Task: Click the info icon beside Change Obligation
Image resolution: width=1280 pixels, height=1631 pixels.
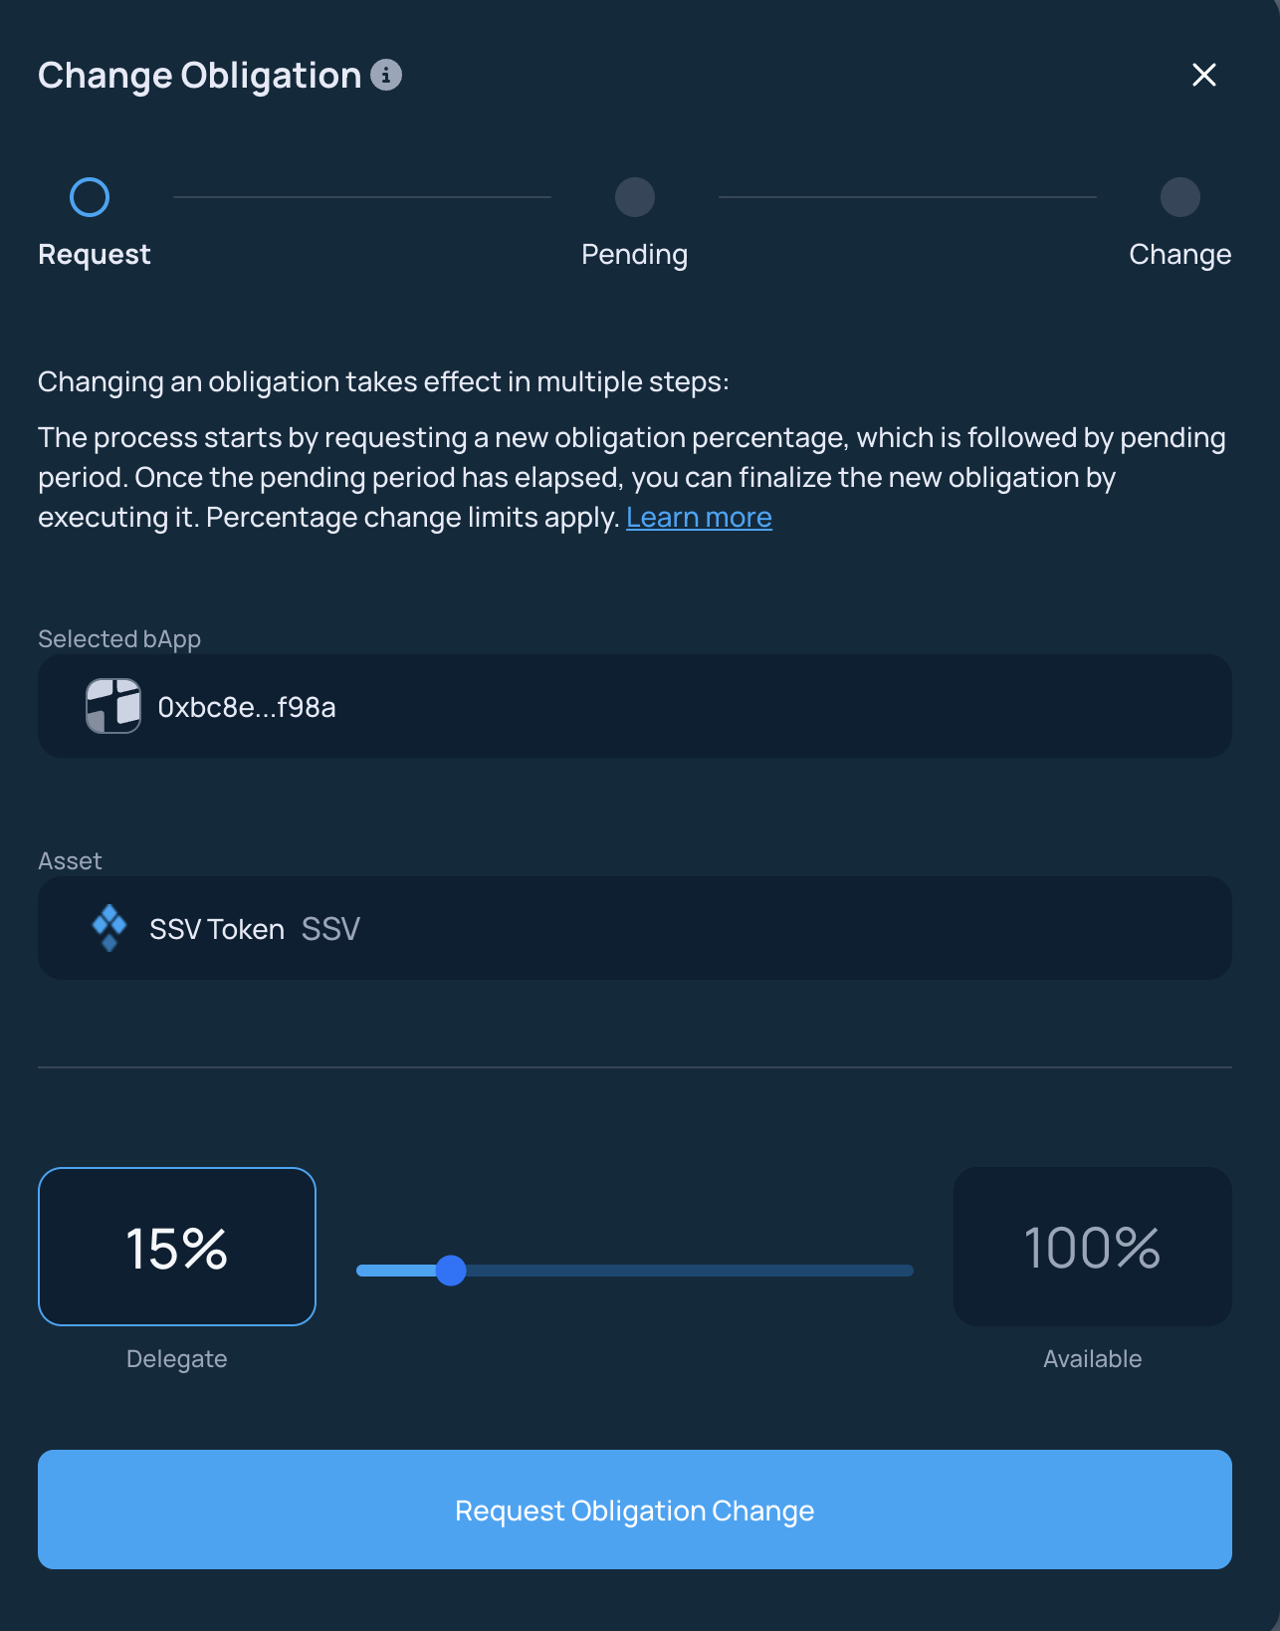Action: pos(386,75)
